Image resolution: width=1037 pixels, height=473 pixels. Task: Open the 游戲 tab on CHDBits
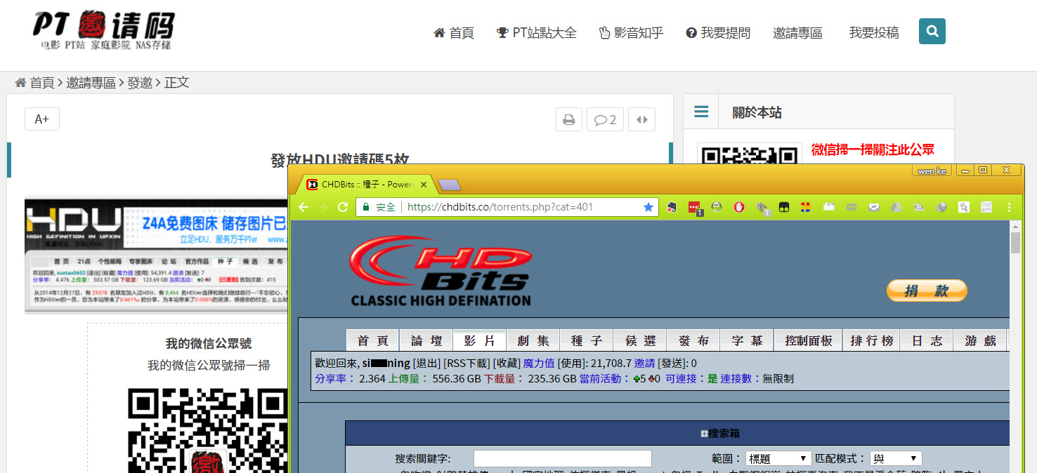tap(980, 340)
